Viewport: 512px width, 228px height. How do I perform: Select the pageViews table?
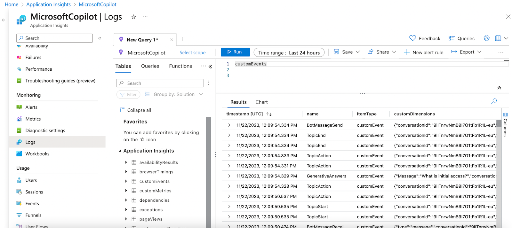click(x=151, y=219)
